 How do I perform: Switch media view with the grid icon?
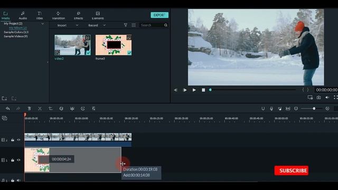tap(134, 25)
